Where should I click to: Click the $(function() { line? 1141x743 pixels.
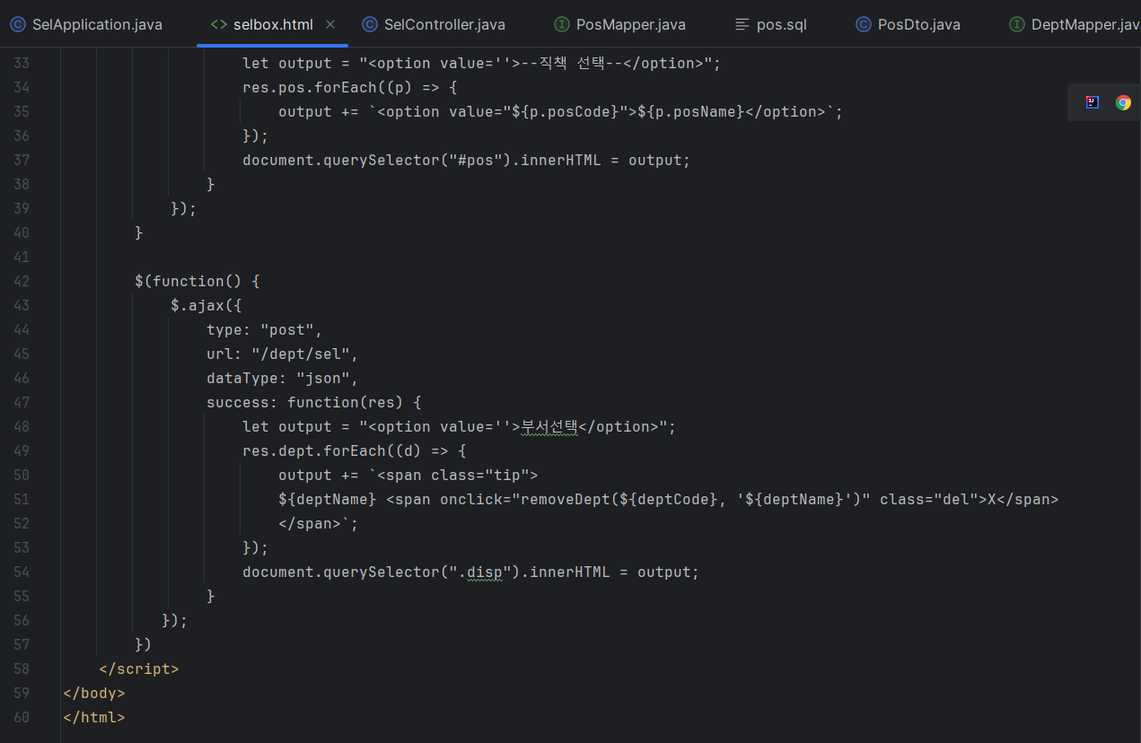pos(197,281)
